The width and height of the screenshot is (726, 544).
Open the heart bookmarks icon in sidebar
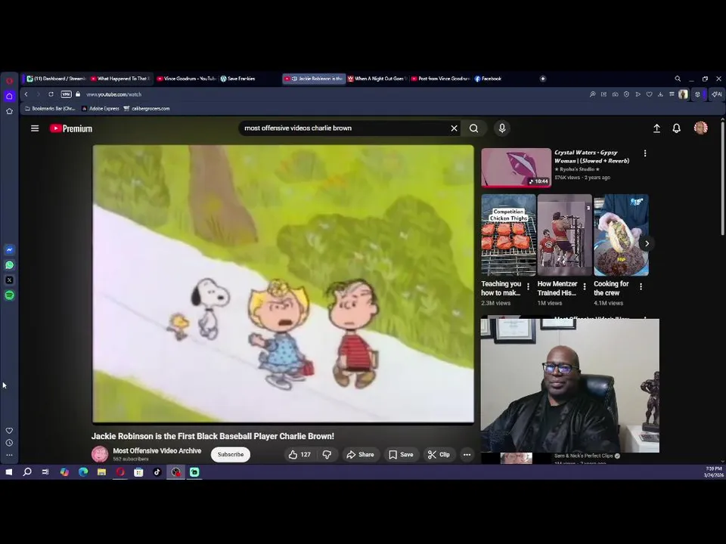click(9, 431)
